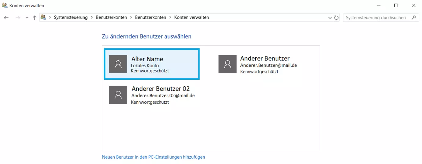Click the first Benutzerkonten breadcrumb
Viewport: 422px width, 164px height.
click(111, 18)
